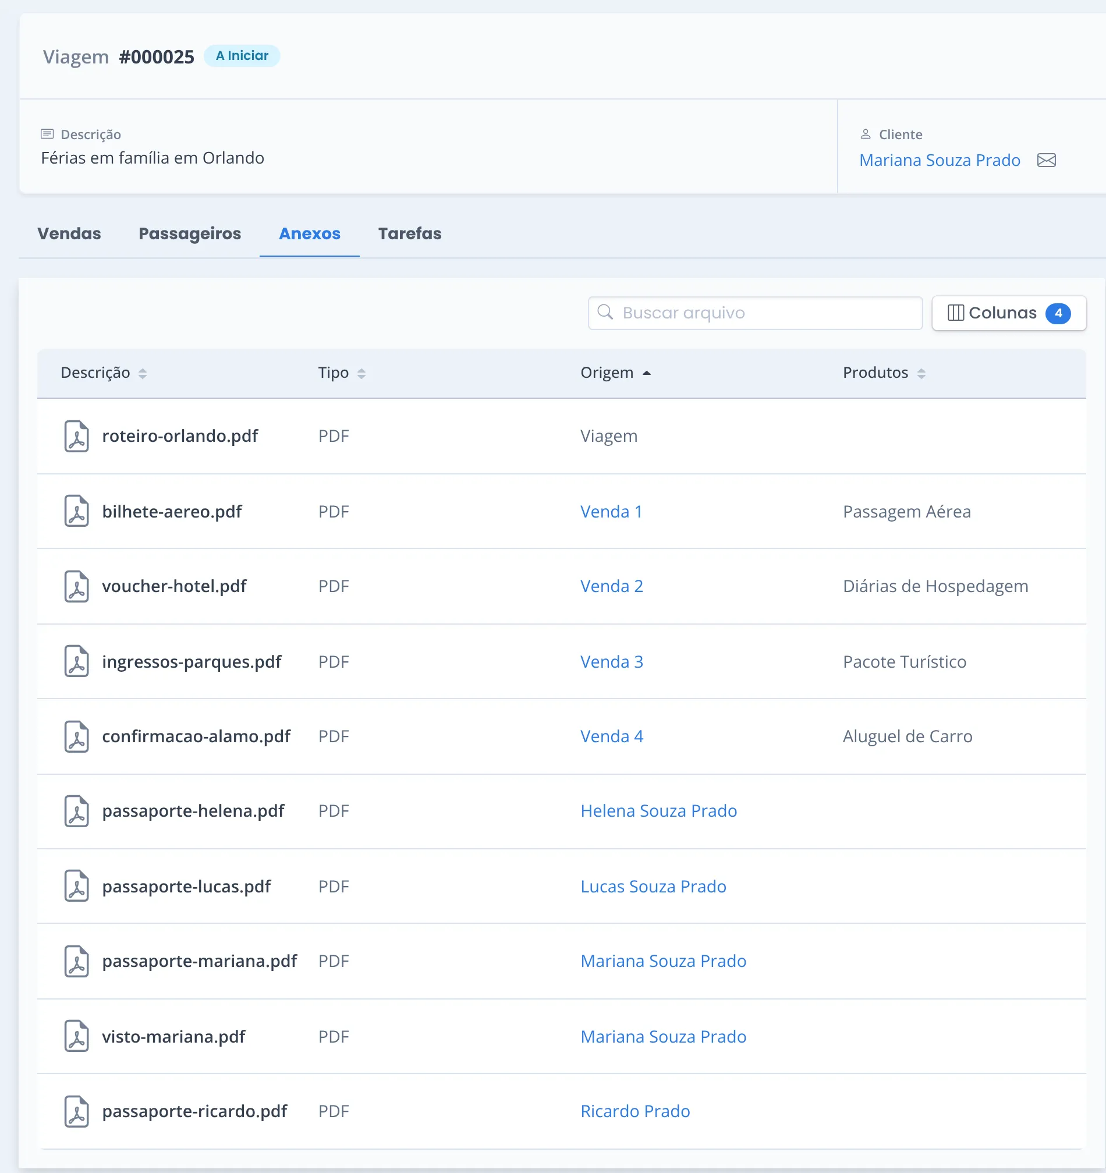Open Lucas Souza Prado passenger link

click(x=654, y=887)
